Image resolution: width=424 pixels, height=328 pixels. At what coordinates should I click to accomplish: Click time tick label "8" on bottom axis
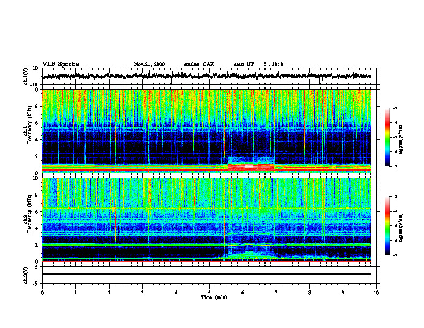pyautogui.click(x=309, y=293)
